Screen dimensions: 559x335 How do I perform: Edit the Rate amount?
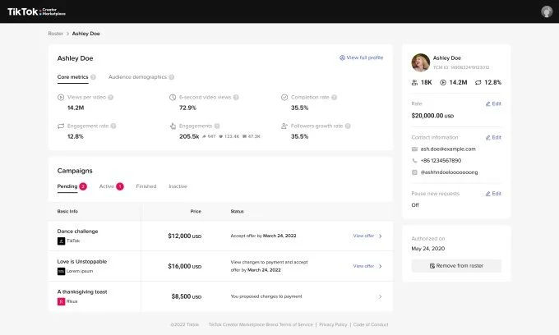pyautogui.click(x=493, y=103)
